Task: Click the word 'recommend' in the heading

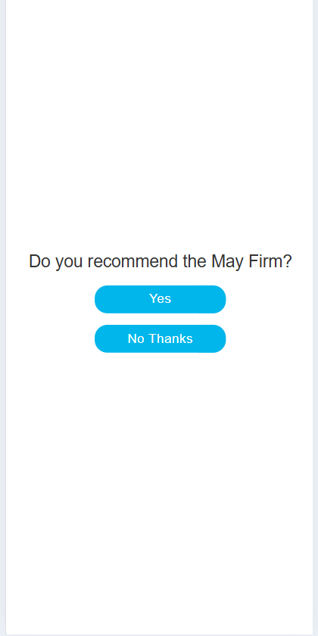Action: click(x=132, y=262)
